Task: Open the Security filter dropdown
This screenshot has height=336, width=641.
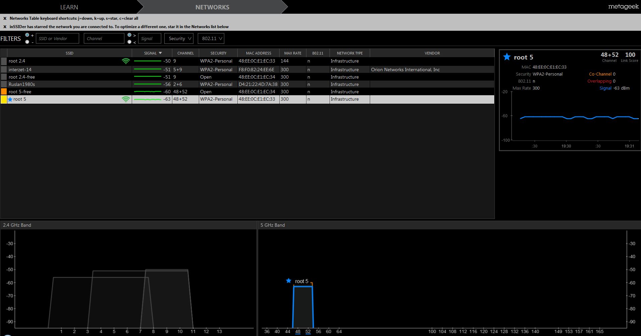Action: pos(179,38)
